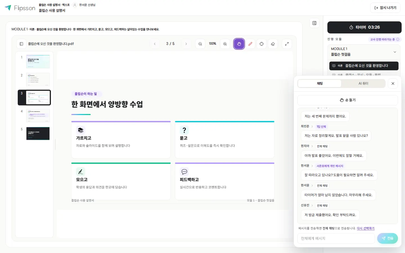This screenshot has height=253, width=405.
Task: Select the red pen drawing tool
Action: (250, 44)
